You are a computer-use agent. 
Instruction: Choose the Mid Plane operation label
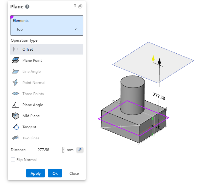click(x=31, y=116)
